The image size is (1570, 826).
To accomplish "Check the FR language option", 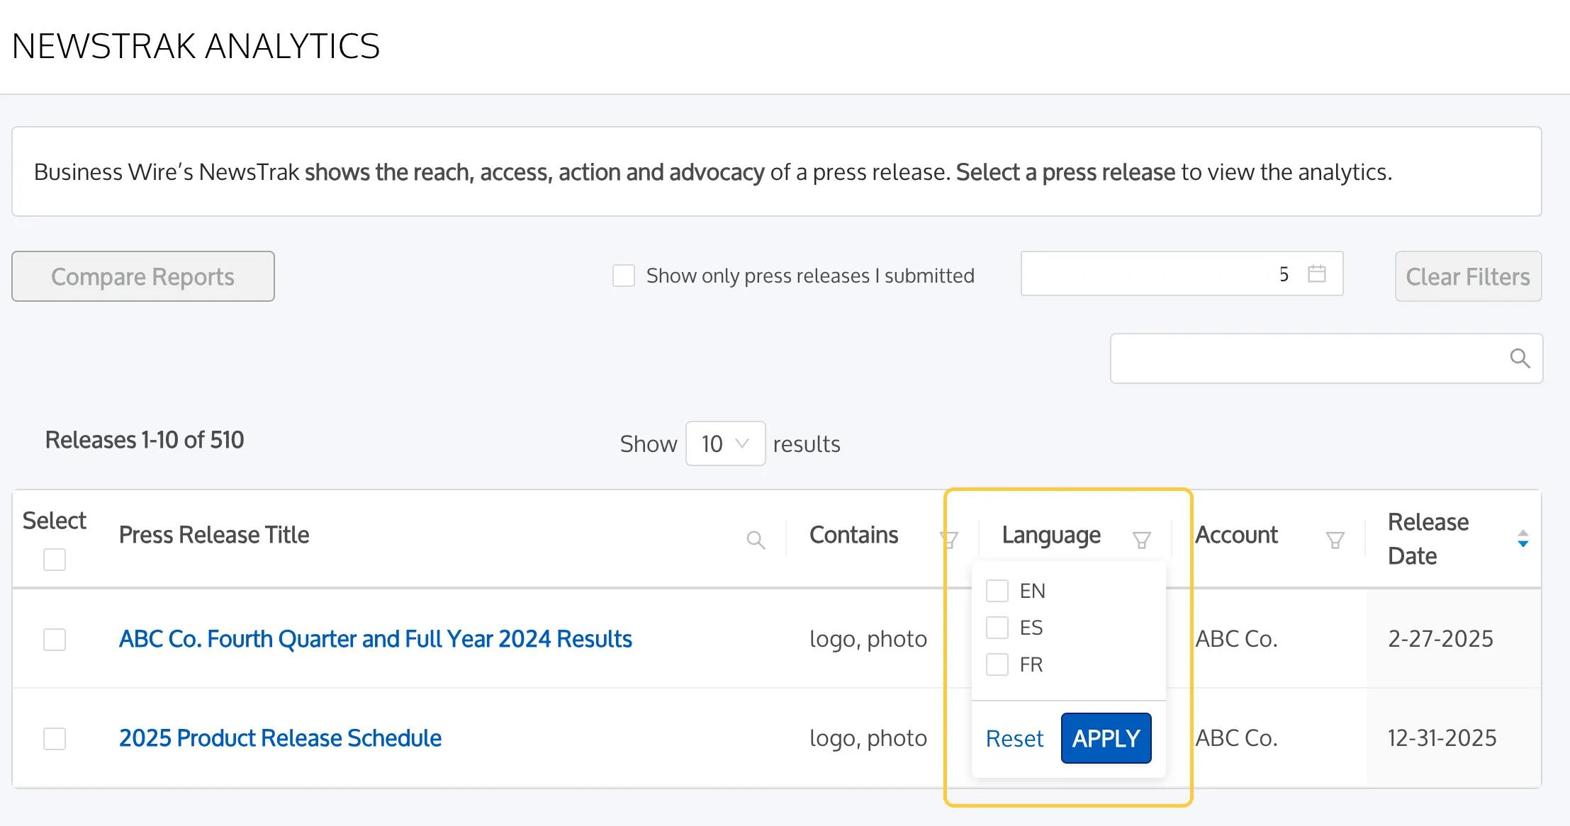I will click(x=997, y=664).
